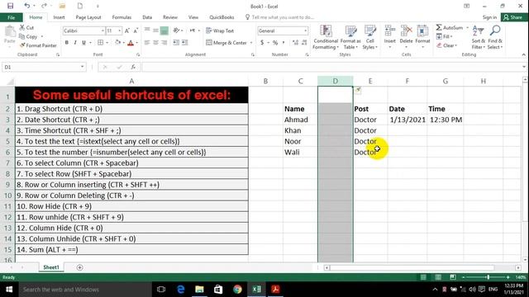Add a new sheet
Viewport: 529px width, 297px height.
[79, 267]
